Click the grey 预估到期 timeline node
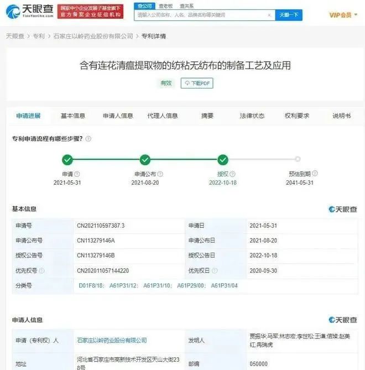The height and width of the screenshot is (370, 365). (x=298, y=159)
